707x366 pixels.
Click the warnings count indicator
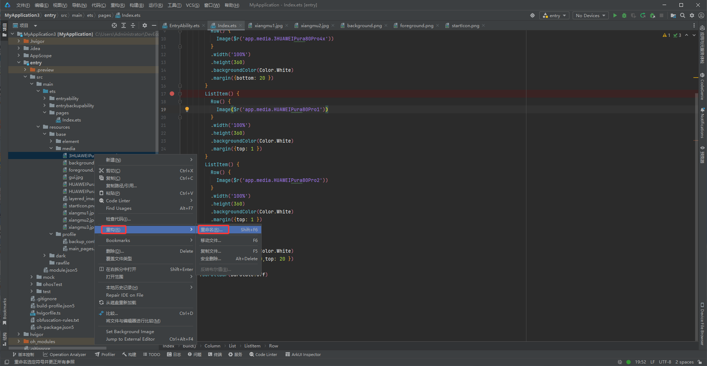tap(667, 35)
